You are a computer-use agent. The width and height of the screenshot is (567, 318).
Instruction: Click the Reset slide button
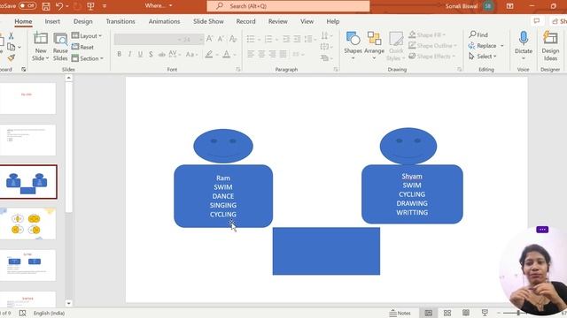click(82, 47)
